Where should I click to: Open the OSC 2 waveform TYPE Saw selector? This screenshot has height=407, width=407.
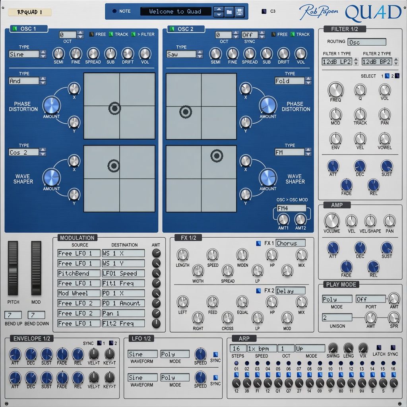click(x=181, y=54)
